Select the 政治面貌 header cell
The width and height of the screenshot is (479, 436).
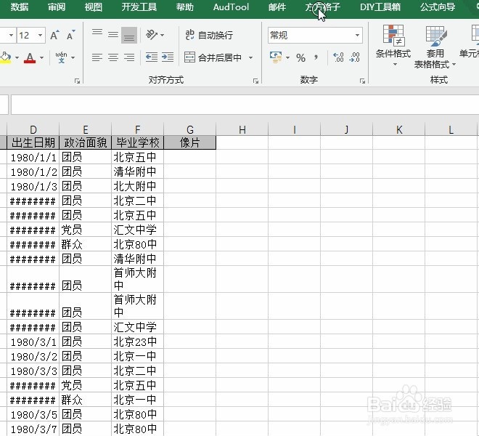coord(85,142)
